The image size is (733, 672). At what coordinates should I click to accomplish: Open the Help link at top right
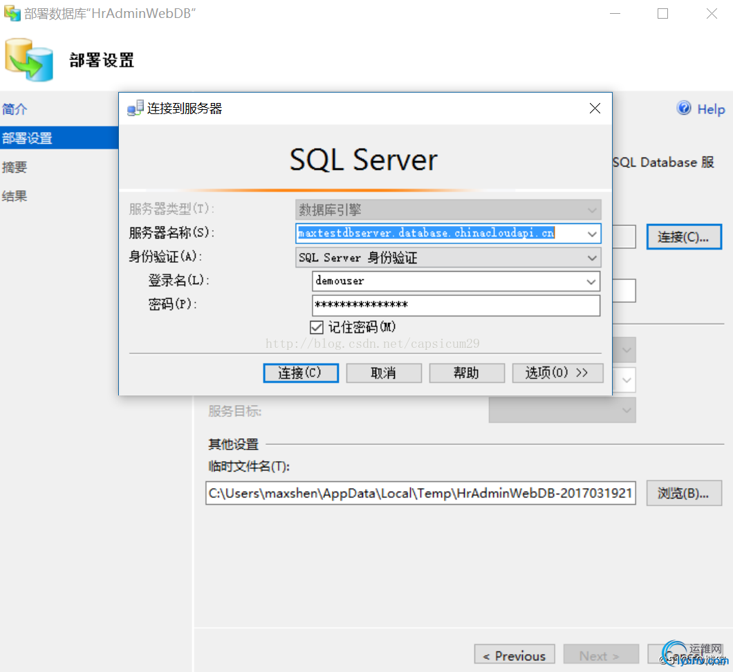711,109
